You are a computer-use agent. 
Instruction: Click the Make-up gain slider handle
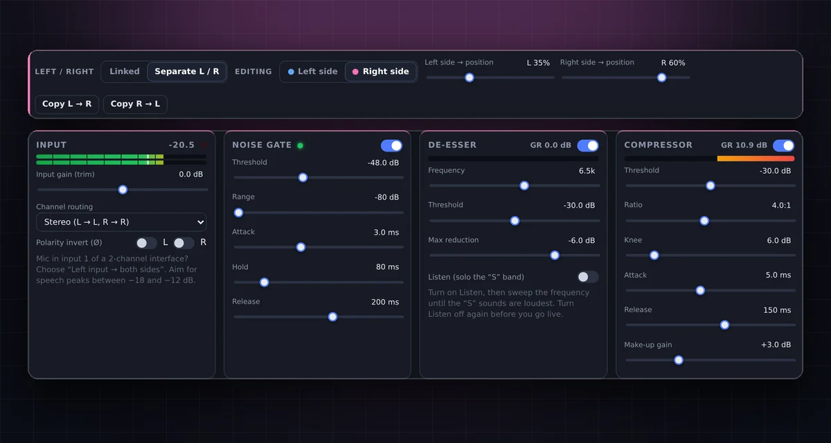coord(679,360)
